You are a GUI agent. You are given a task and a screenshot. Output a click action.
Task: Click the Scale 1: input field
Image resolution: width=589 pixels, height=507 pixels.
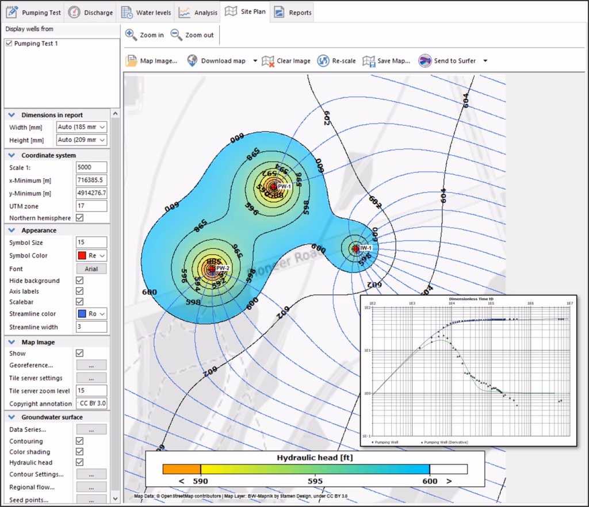tap(91, 167)
